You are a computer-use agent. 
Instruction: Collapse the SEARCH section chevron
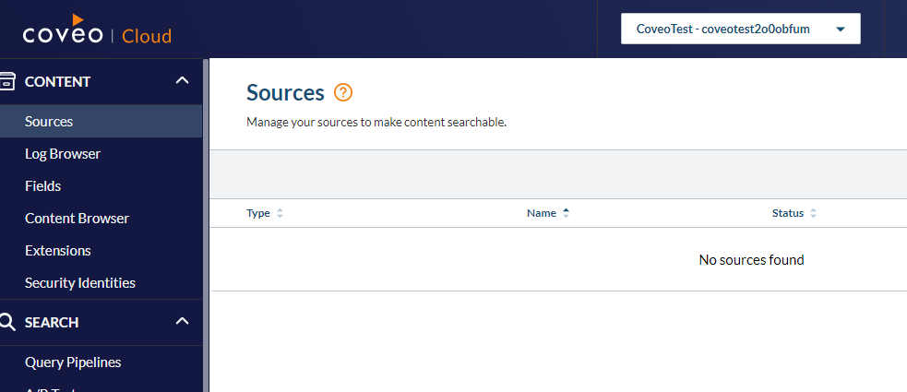coord(182,321)
